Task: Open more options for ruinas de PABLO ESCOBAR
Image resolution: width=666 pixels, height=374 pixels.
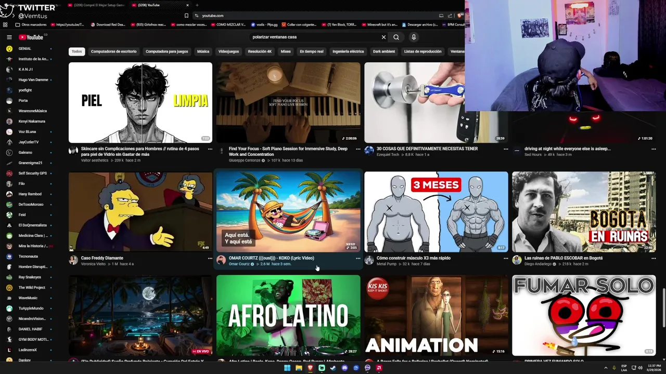Action: click(x=654, y=258)
